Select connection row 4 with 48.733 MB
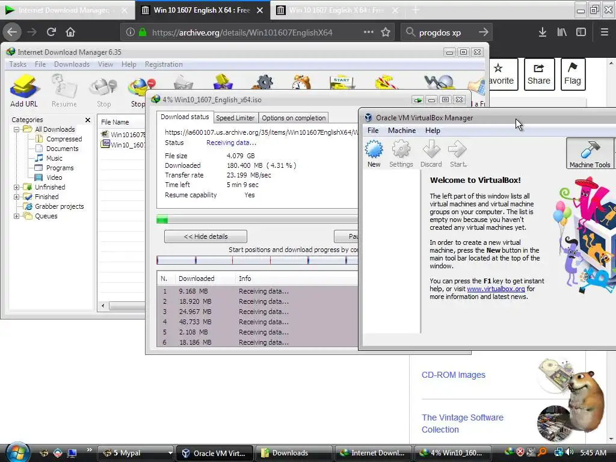 click(257, 322)
